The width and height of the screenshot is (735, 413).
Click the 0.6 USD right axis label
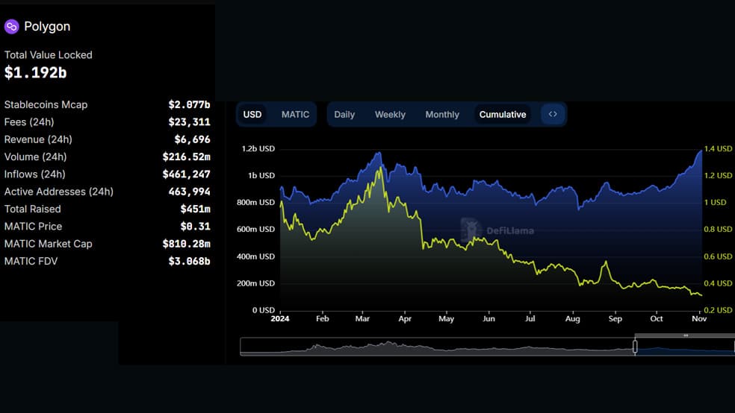pyautogui.click(x=718, y=256)
